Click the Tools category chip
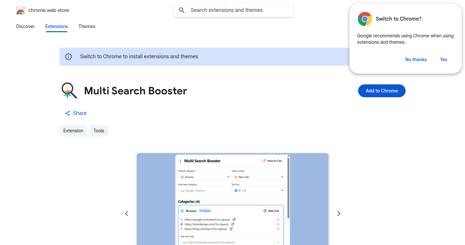This screenshot has width=465, height=245. [x=99, y=131]
